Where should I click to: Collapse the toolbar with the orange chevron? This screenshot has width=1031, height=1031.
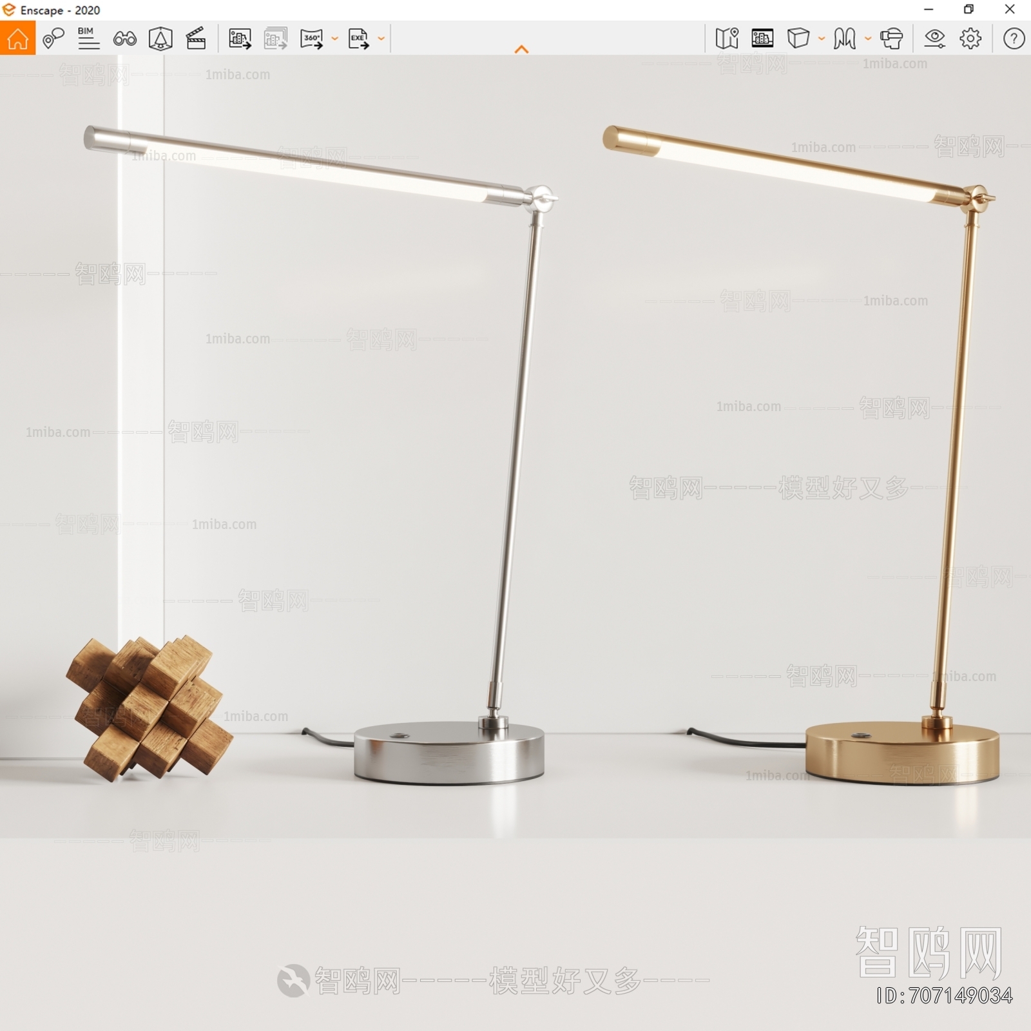point(522,49)
